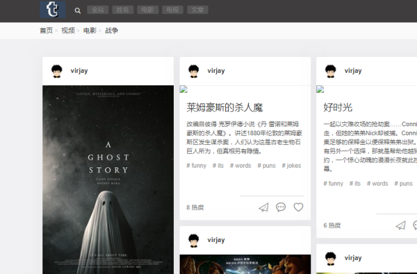
Task: Click #its tag on 莱姆豪斯的杀人魔 card
Action: 218,166
